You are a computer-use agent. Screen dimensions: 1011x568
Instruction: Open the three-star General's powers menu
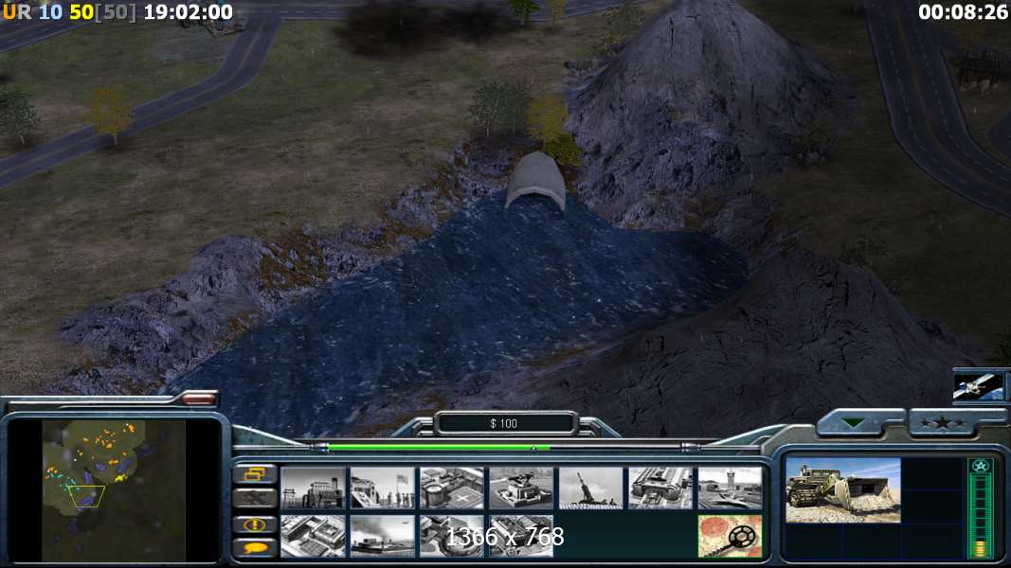(943, 423)
